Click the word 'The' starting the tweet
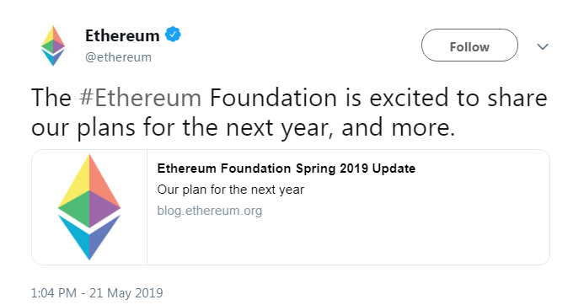This screenshot has width=584, height=305. (51, 98)
